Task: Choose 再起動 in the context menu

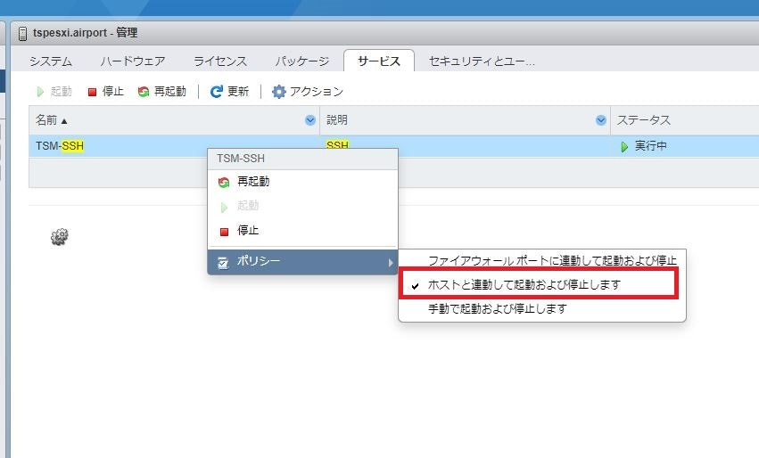Action: pos(302,182)
